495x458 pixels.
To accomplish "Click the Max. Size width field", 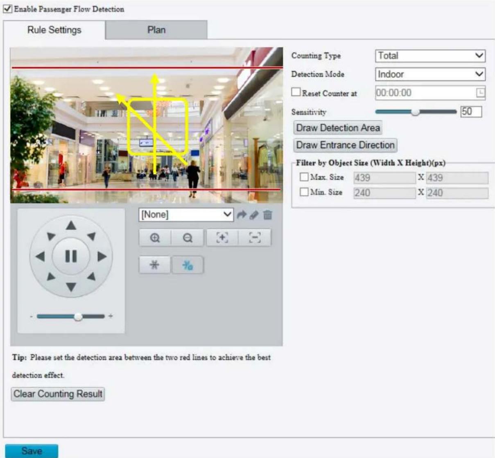I will pos(384,178).
